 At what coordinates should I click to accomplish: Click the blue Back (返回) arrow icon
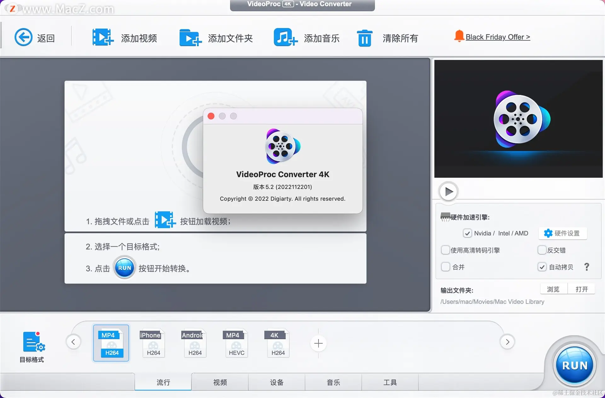click(x=24, y=37)
